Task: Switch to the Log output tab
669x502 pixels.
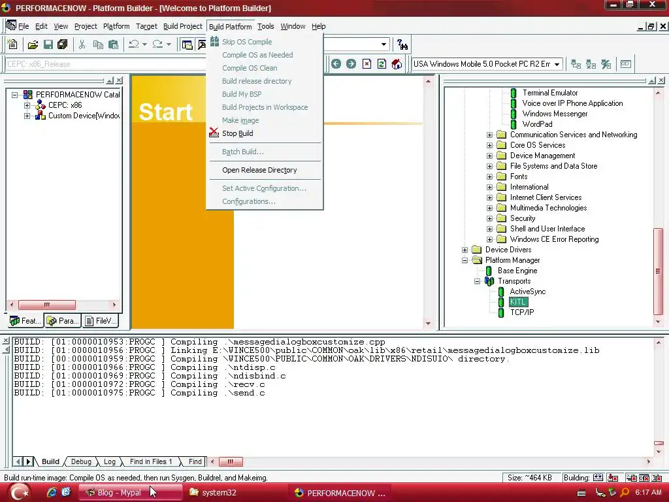Action: [110, 461]
